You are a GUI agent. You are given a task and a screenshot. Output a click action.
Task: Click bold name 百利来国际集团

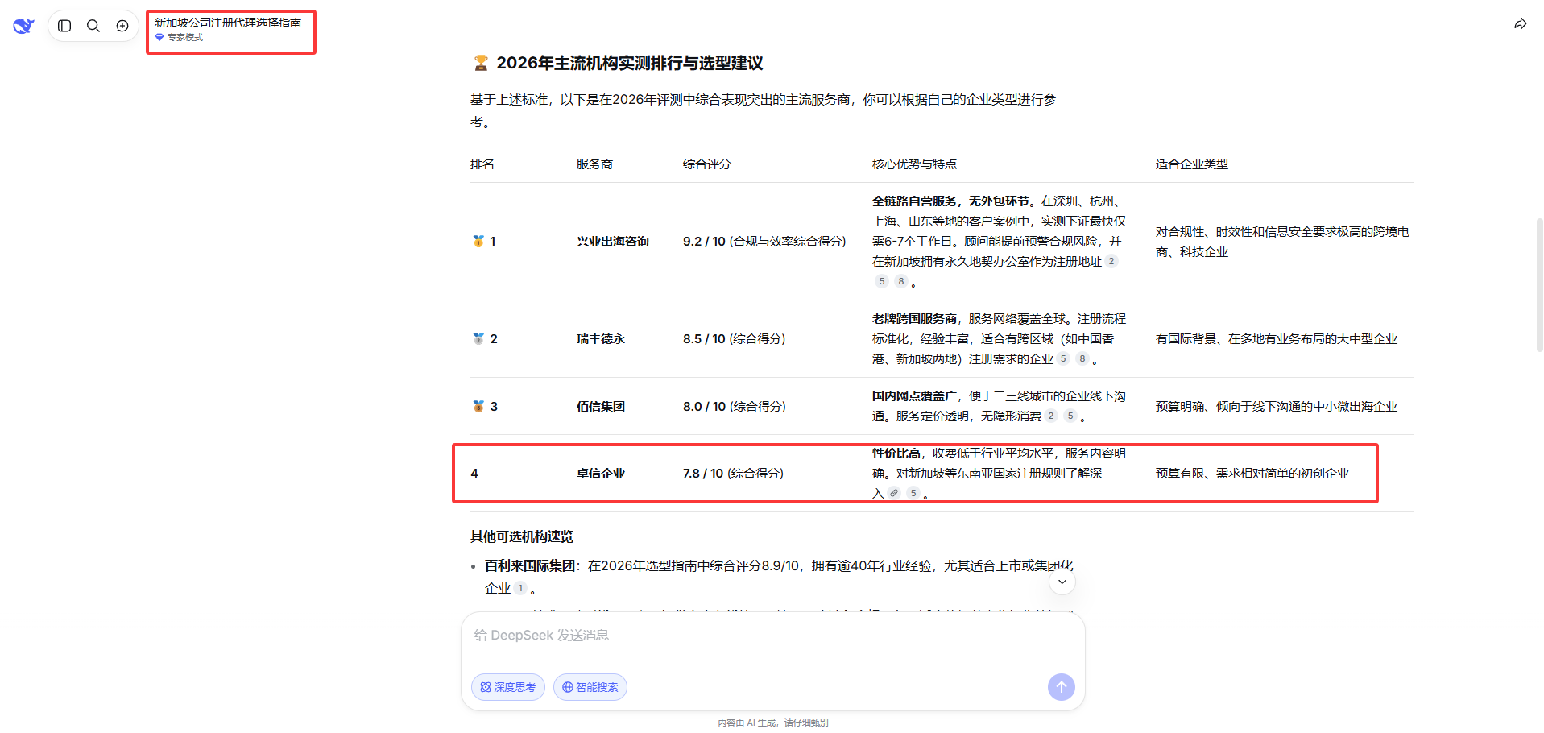[x=530, y=565]
